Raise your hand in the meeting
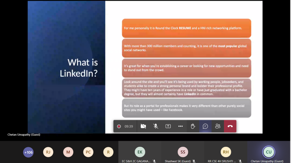 tap(193, 126)
